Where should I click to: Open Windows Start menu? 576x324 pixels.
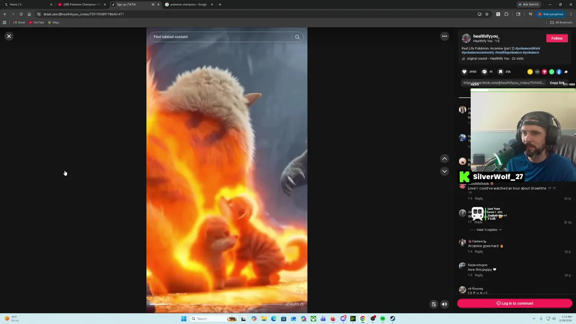tap(184, 319)
